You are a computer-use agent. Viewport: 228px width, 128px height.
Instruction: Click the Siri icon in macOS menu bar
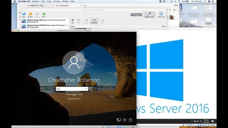click(x=209, y=1)
